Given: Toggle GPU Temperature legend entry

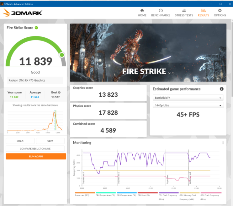Looking at the screenshot, I should point(126,195).
